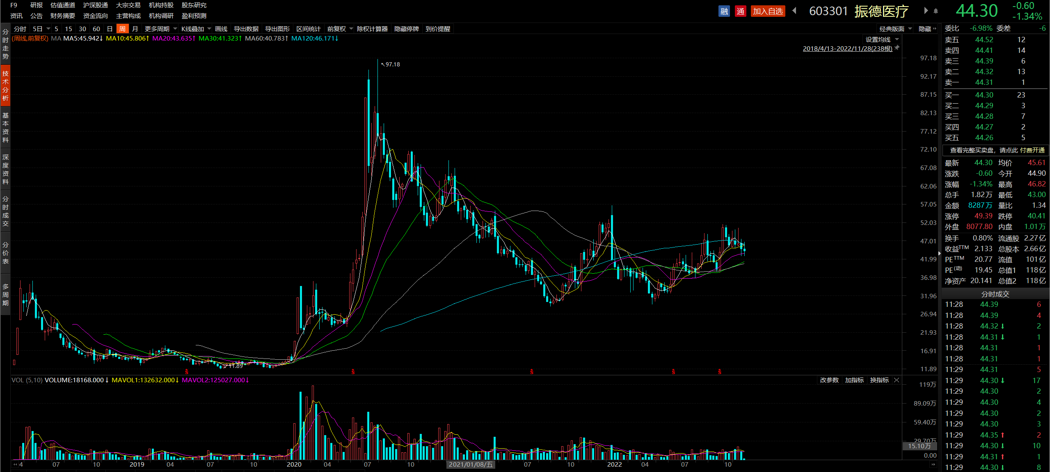Click the 融 margin trading icon

coord(724,11)
